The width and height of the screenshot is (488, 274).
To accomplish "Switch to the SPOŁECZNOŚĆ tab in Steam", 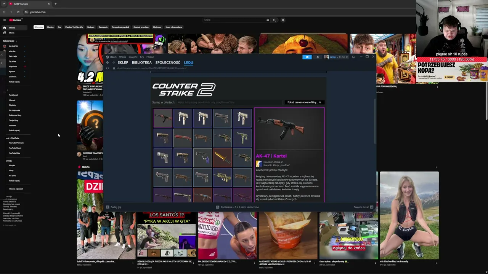I will 168,62.
